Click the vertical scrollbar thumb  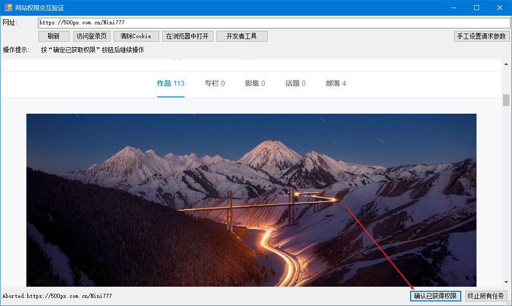point(506,100)
